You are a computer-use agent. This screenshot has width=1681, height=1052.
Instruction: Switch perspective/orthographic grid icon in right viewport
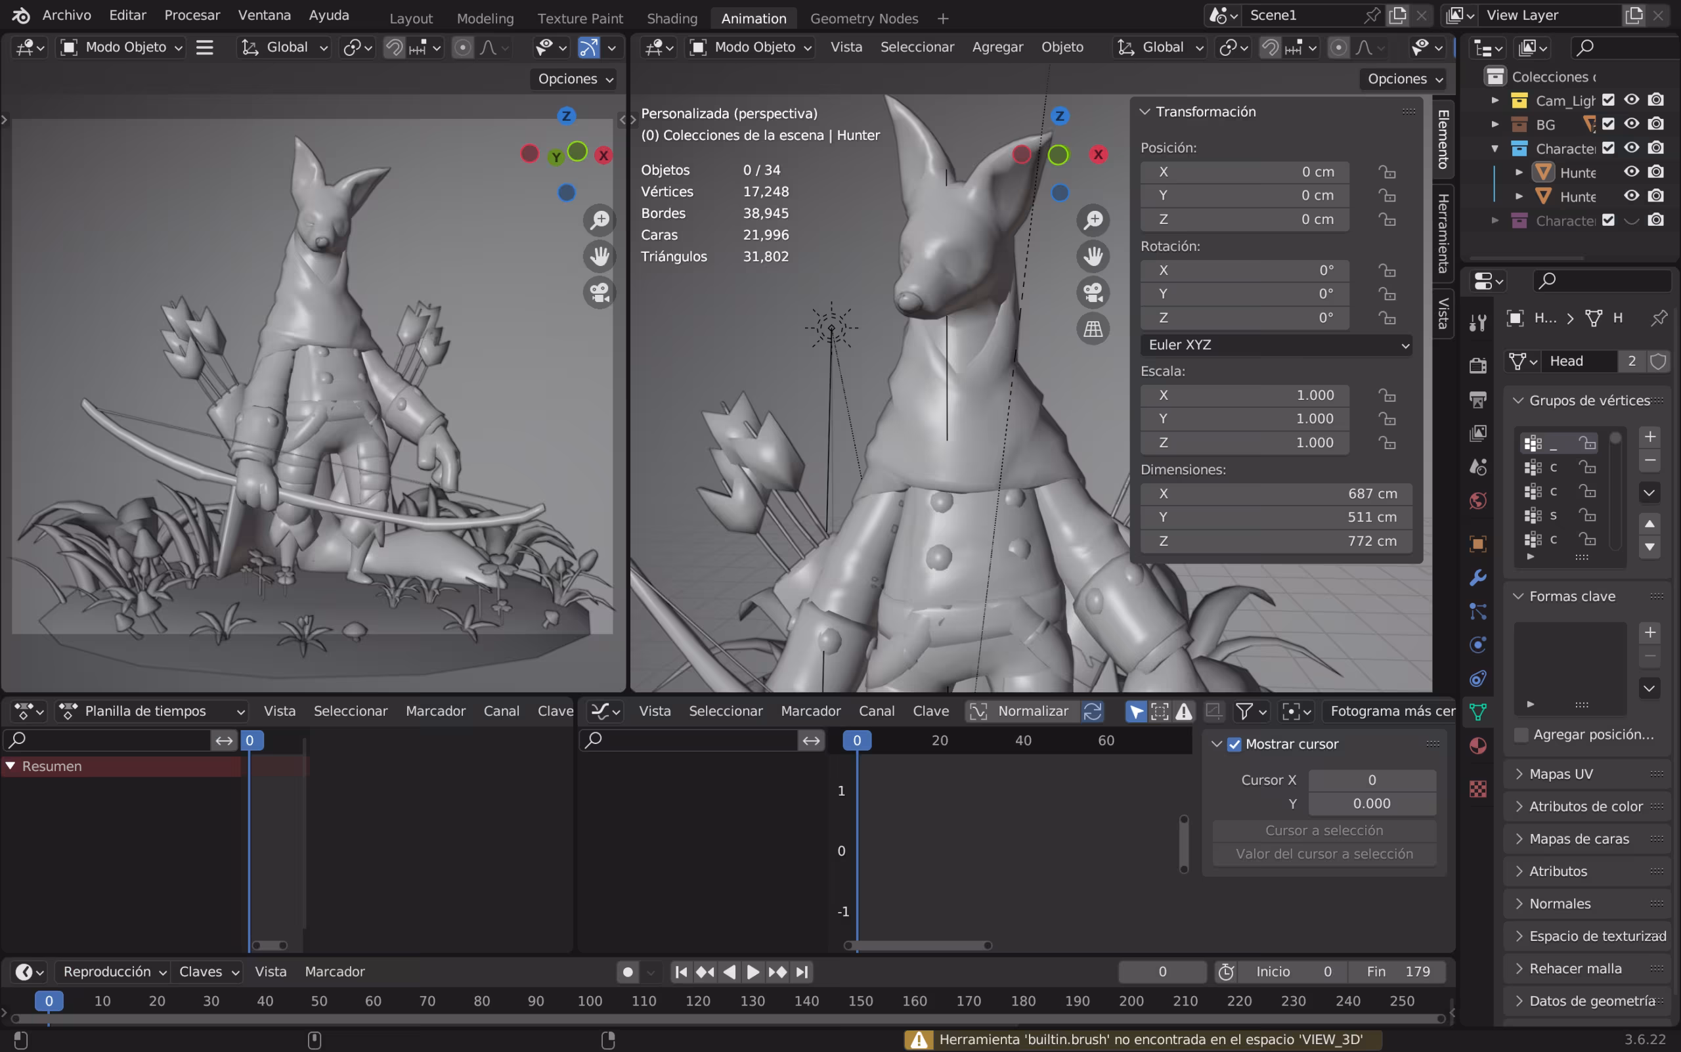(x=1093, y=328)
